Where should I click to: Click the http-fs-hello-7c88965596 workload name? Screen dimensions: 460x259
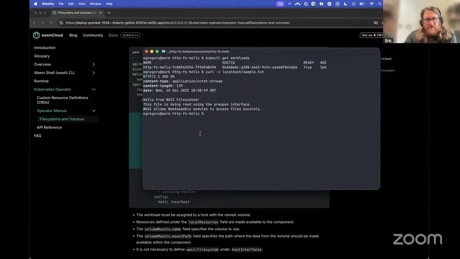point(180,67)
